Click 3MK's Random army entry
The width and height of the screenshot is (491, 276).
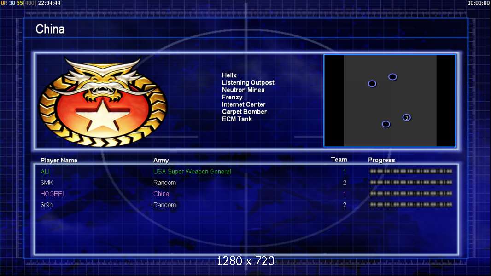coord(165,183)
